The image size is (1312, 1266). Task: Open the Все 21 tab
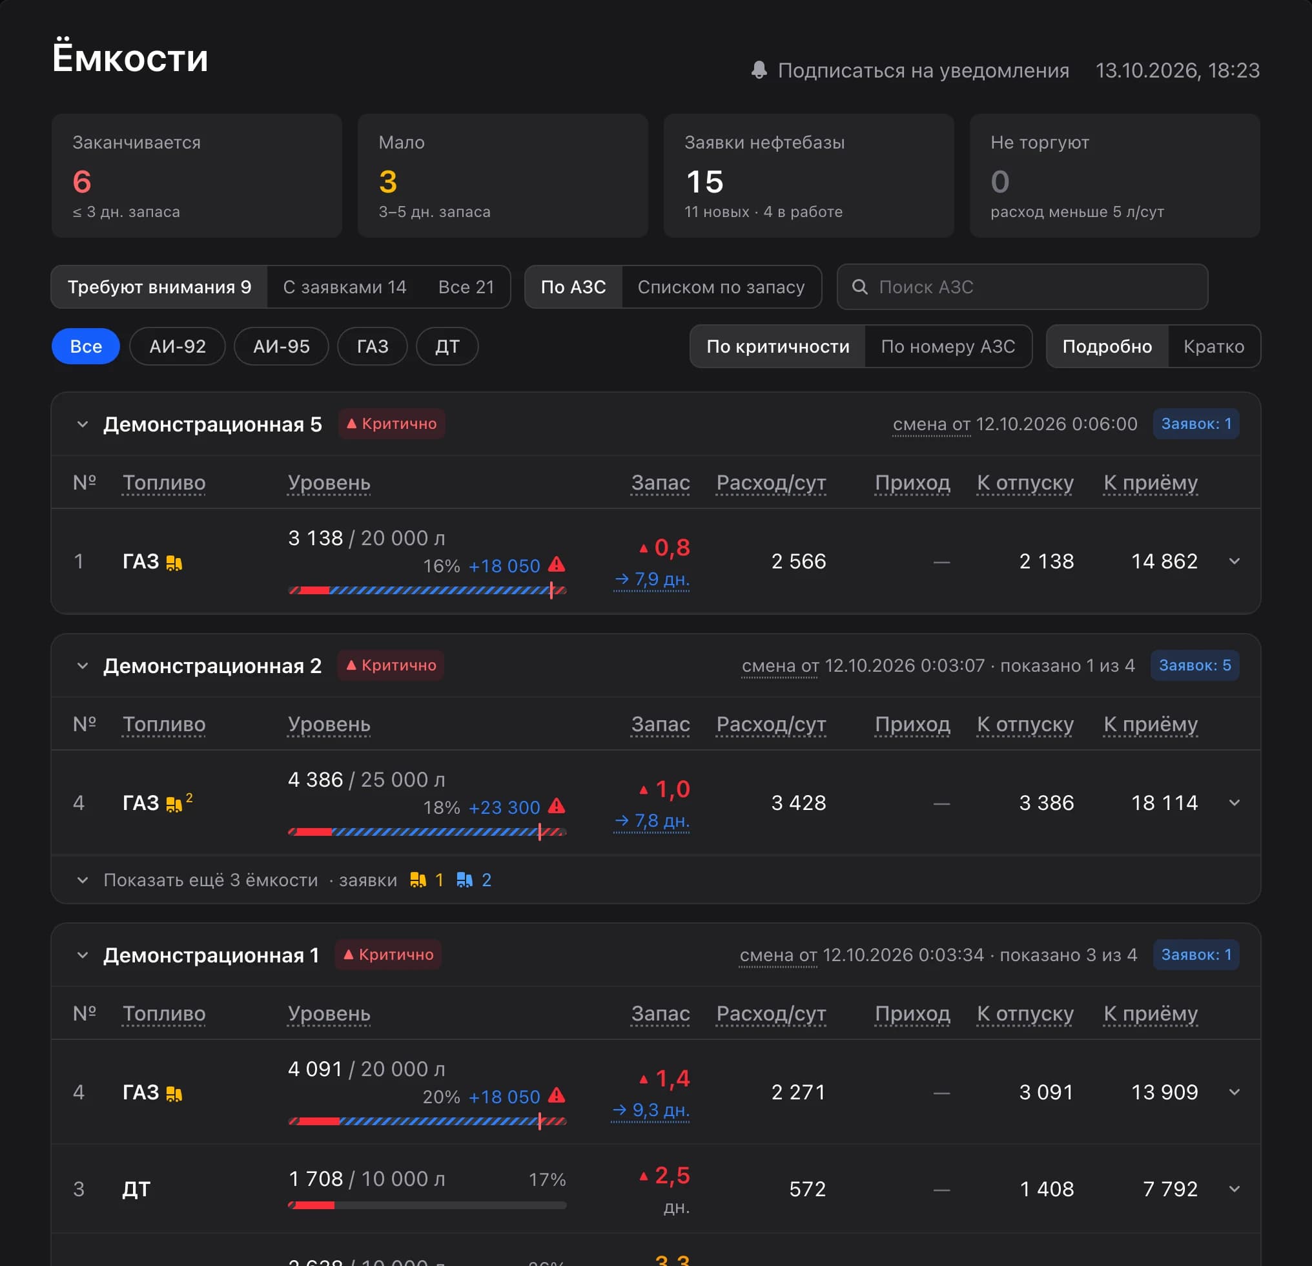466,287
